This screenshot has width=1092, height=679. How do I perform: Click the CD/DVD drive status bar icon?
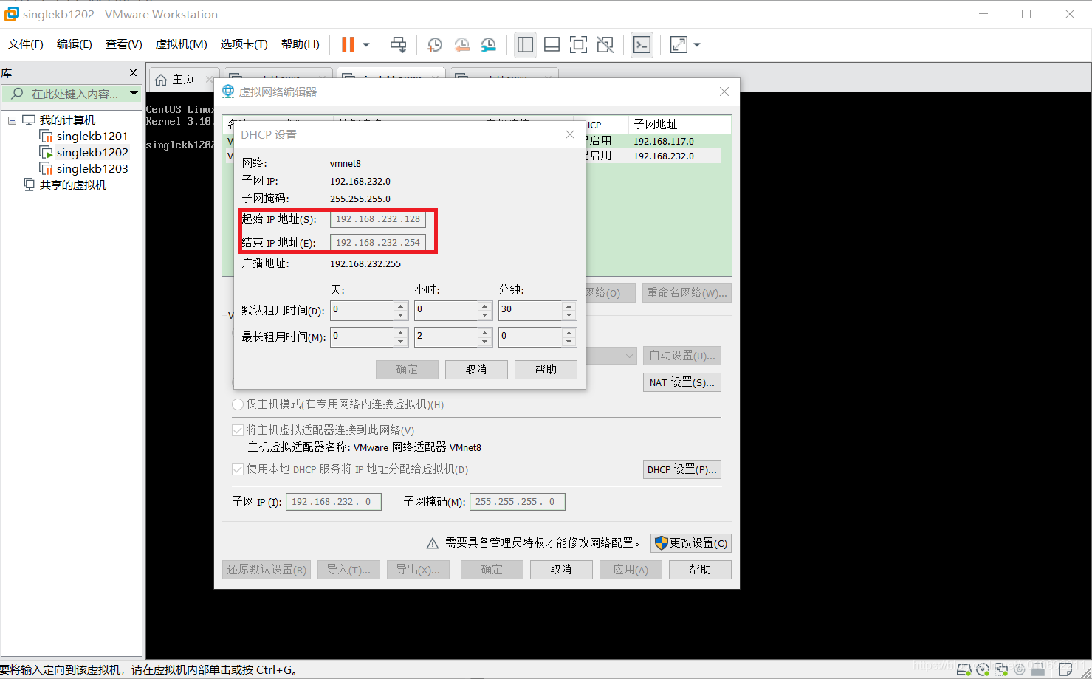tap(983, 669)
